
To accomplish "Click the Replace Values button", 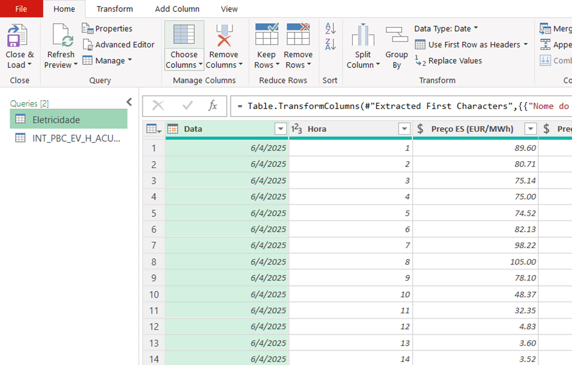I will [448, 61].
